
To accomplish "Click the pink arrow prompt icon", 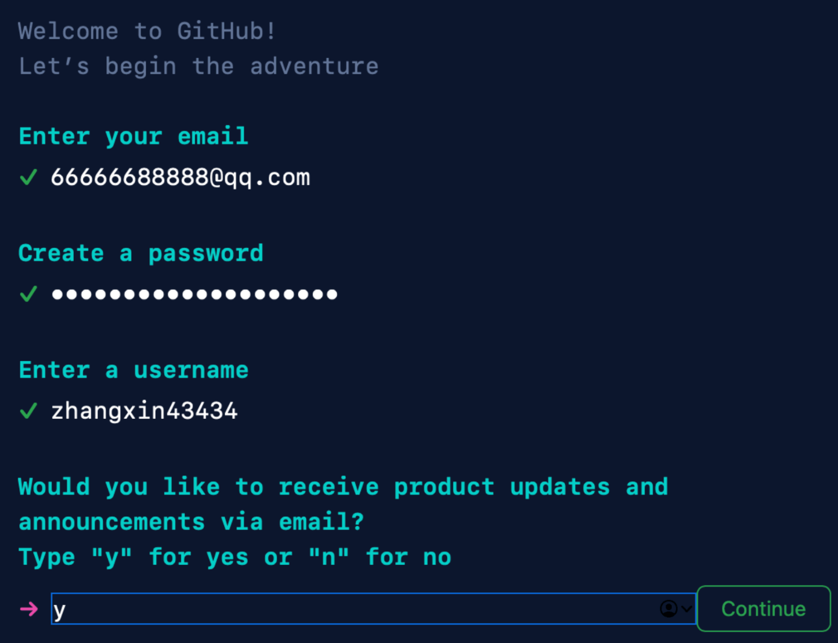I will pos(29,609).
